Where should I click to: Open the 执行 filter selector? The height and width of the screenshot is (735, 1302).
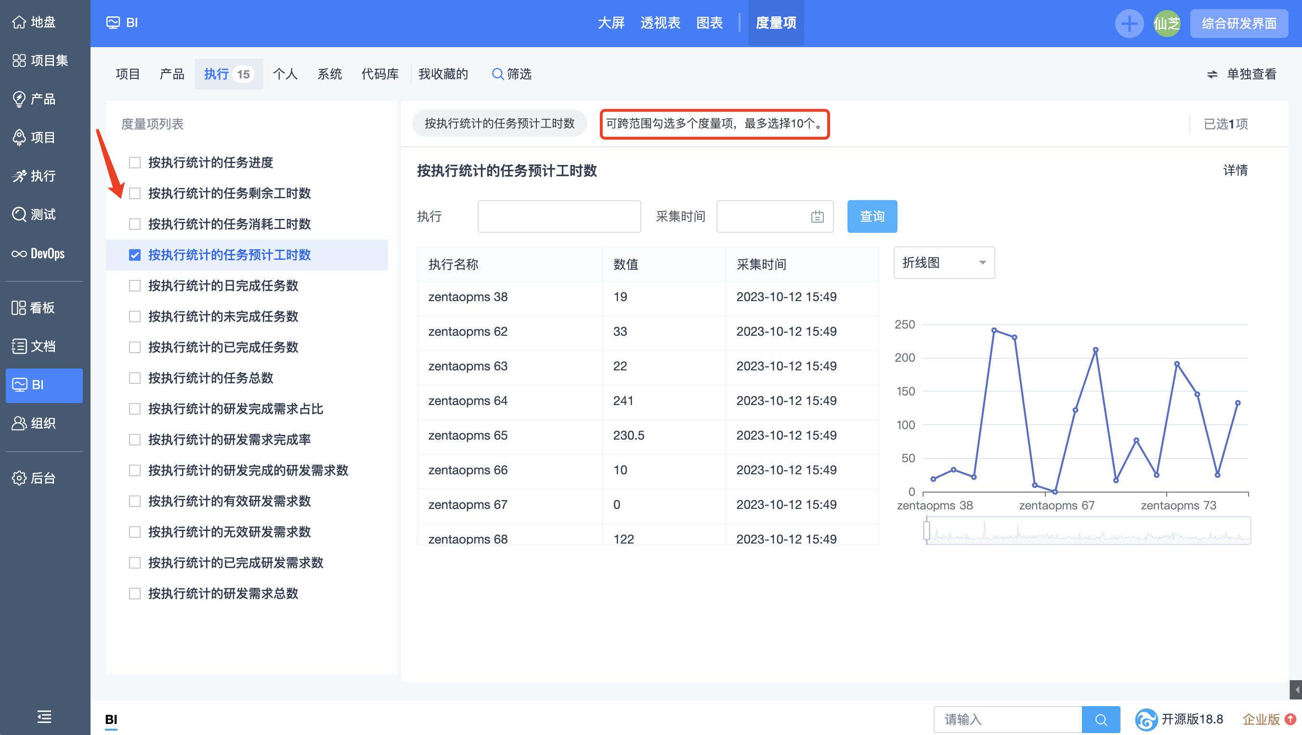tap(559, 216)
